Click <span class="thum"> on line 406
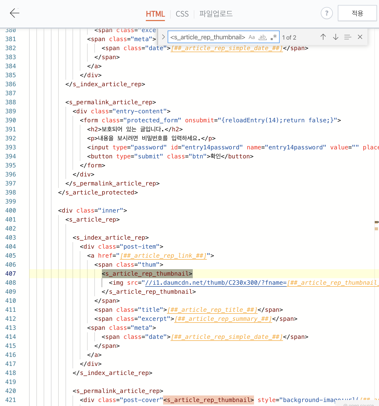This screenshot has width=379, height=406. 129,265
